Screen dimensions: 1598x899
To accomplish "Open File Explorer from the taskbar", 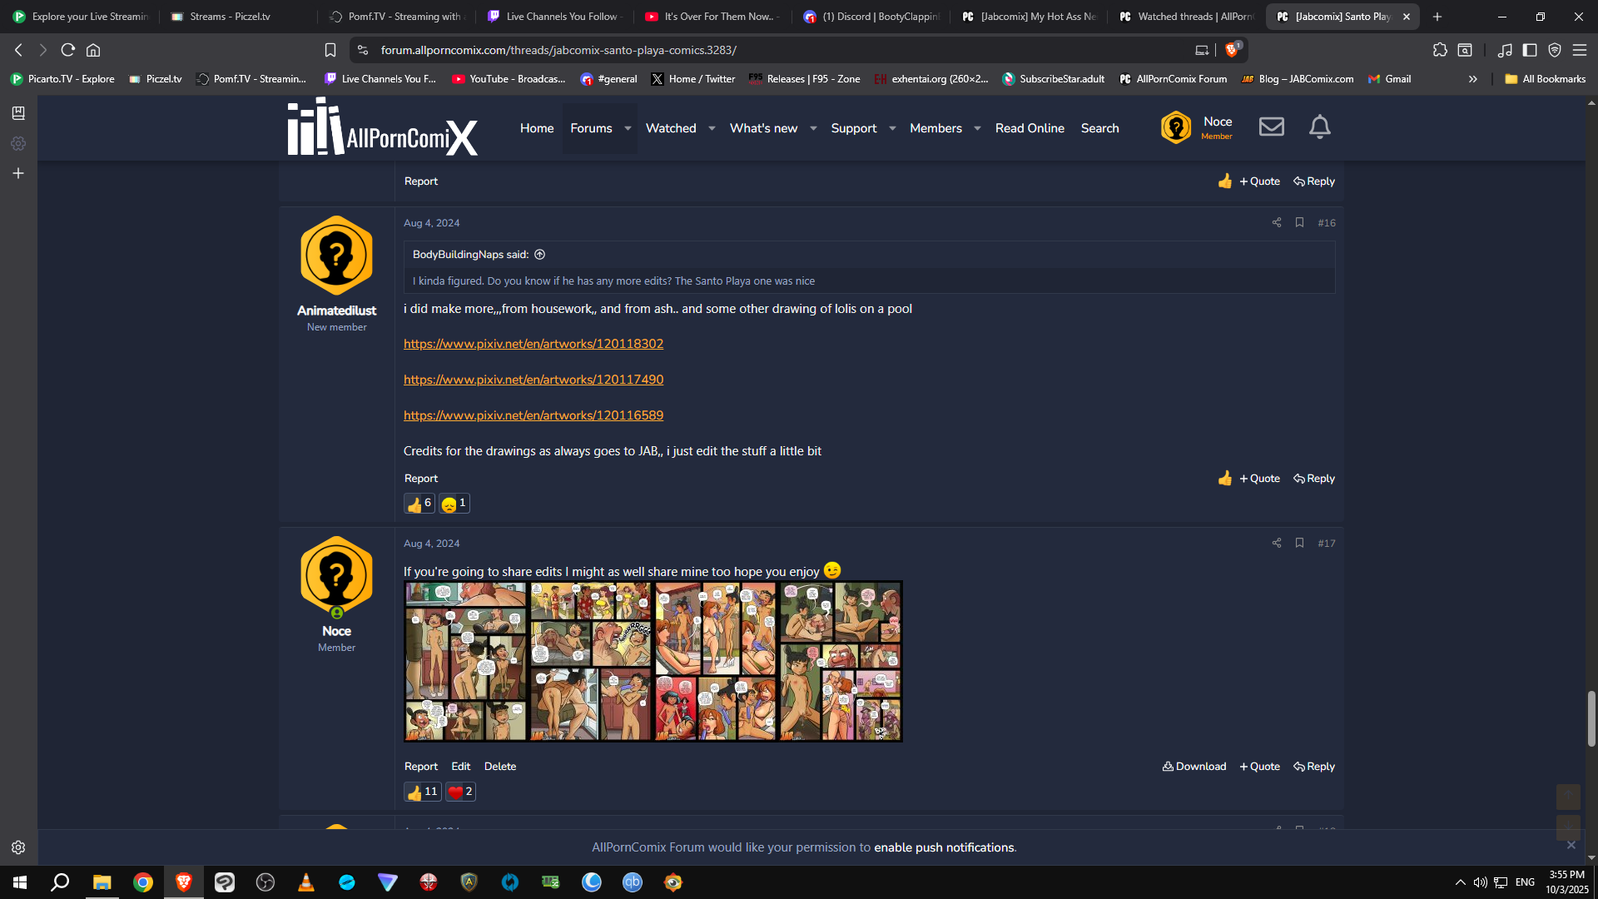I will (102, 882).
